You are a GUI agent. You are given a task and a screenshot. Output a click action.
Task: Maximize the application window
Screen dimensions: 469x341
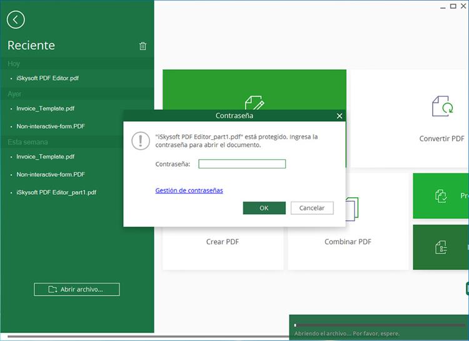[x=453, y=6]
